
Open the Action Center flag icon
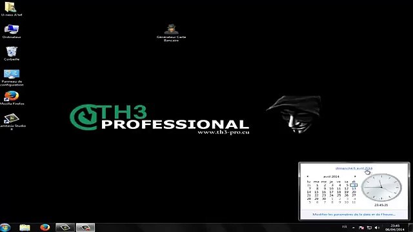(361, 227)
